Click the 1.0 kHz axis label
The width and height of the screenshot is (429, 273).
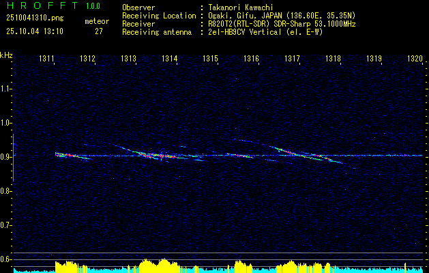pos(5,123)
